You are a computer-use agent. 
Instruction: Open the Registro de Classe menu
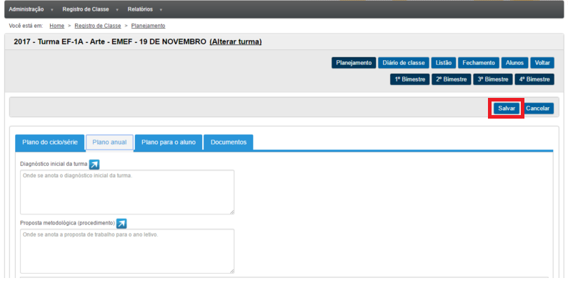pos(86,9)
